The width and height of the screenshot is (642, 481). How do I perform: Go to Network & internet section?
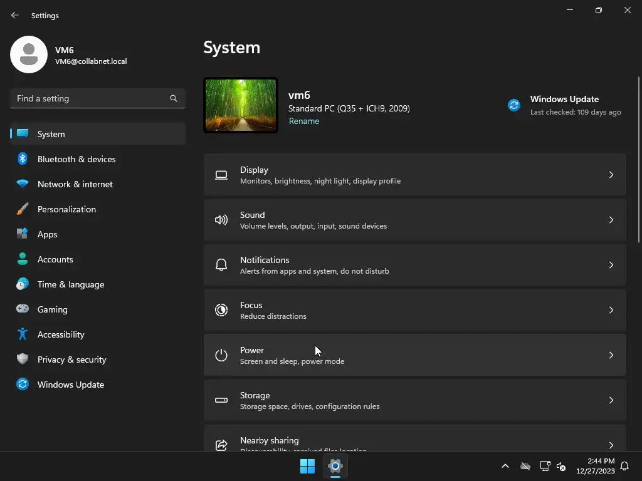pyautogui.click(x=97, y=184)
